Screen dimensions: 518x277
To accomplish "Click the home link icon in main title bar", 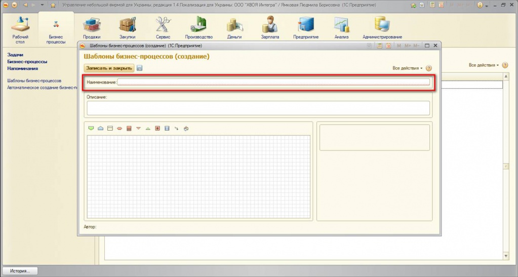I will (x=413, y=5).
